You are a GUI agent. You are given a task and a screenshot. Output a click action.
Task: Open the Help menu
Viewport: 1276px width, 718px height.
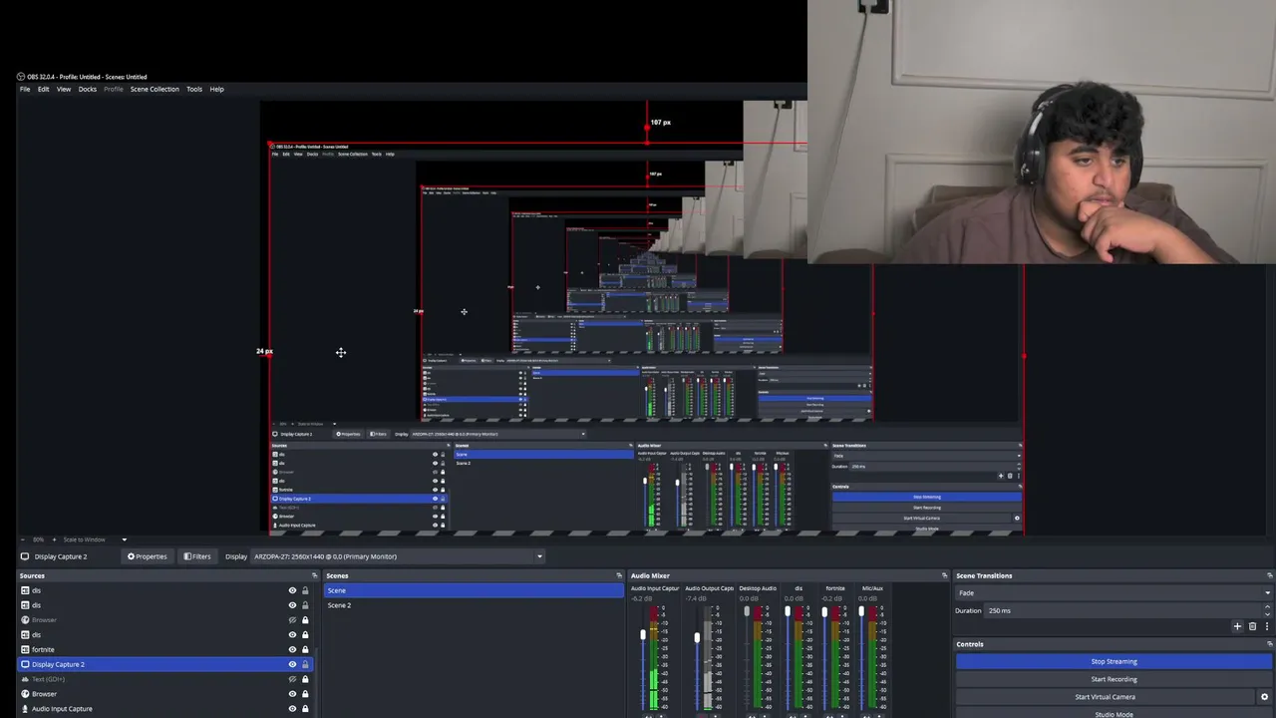pyautogui.click(x=216, y=89)
